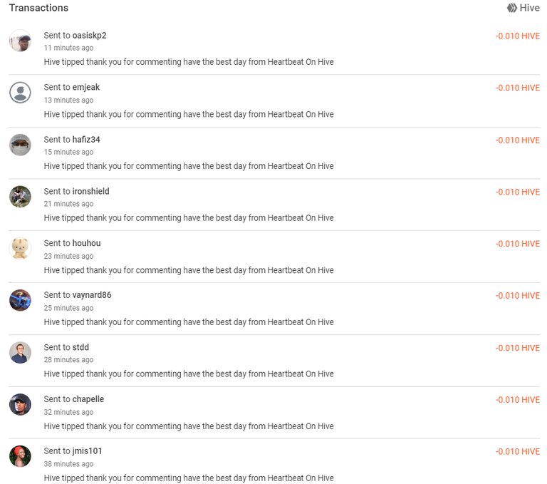
Task: Open the stdd username link
Action: coord(80,347)
